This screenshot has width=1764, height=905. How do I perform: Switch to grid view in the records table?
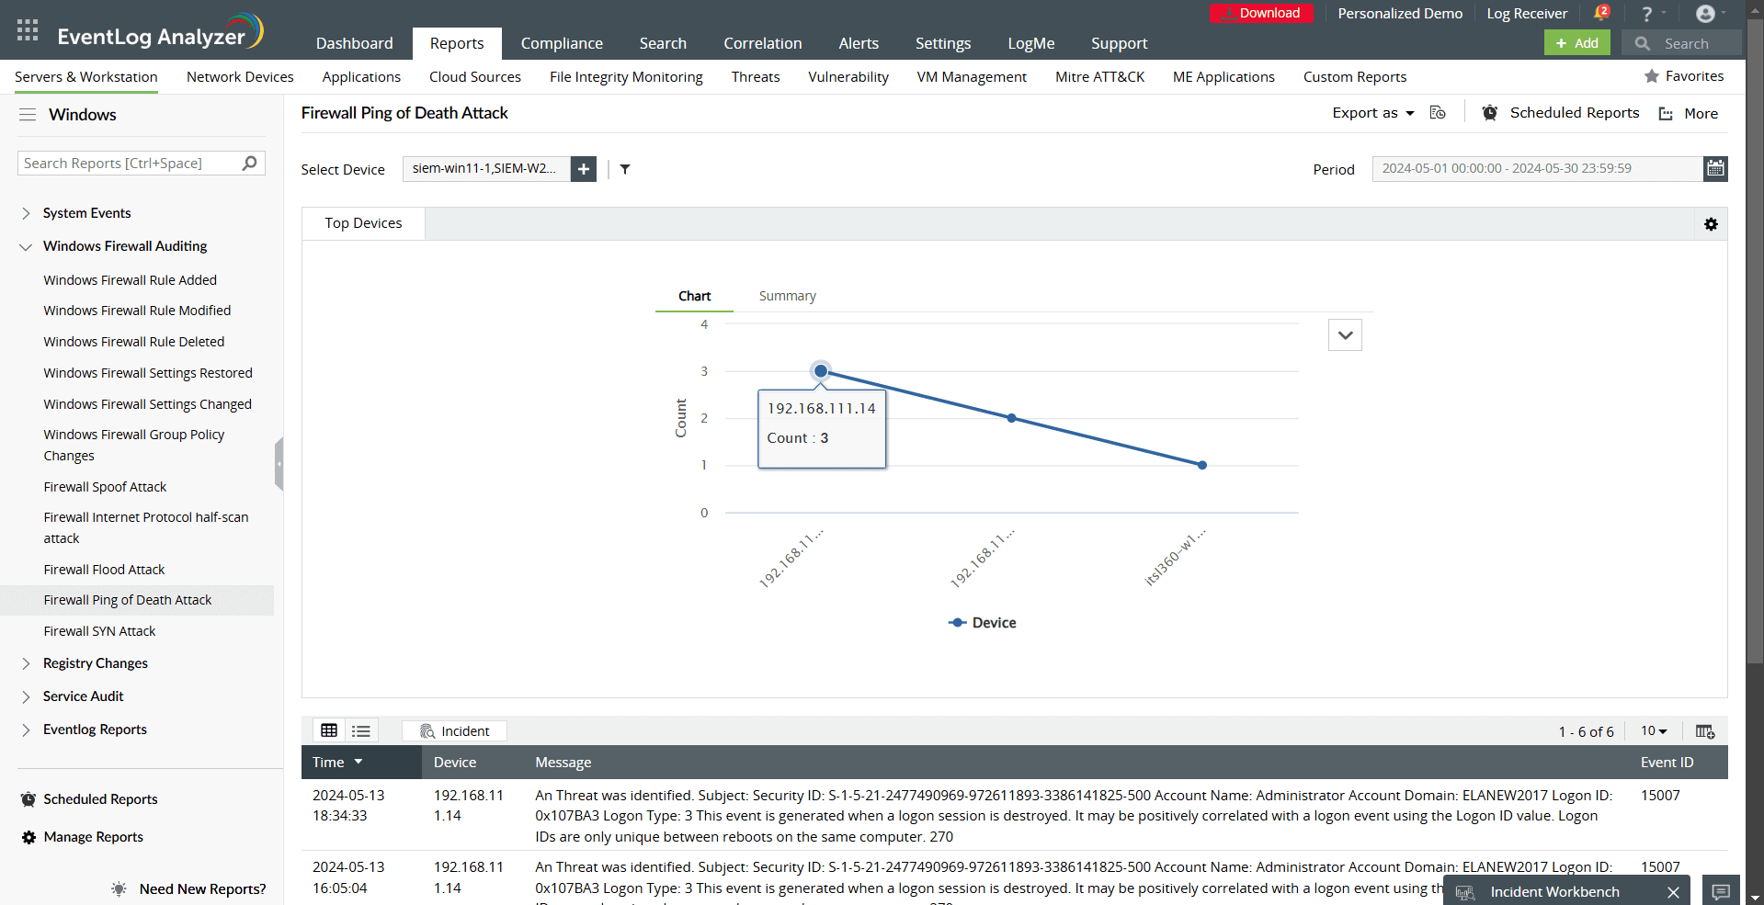[329, 730]
